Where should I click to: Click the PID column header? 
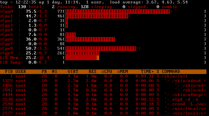click(x=9, y=72)
